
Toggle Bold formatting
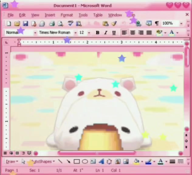point(98,33)
